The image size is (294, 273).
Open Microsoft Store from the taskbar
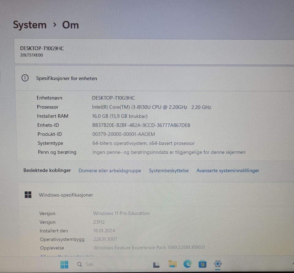coord(202,264)
